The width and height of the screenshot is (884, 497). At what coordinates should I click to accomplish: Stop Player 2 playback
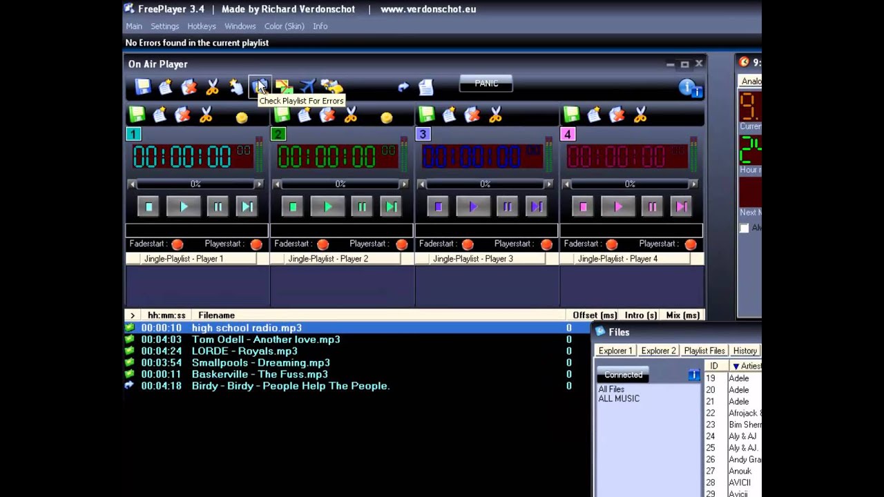point(292,206)
